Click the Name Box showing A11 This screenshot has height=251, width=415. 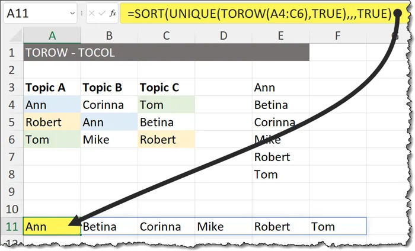(x=36, y=12)
